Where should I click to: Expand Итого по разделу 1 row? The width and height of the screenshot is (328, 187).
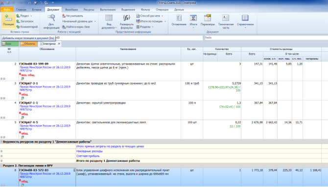point(1,161)
